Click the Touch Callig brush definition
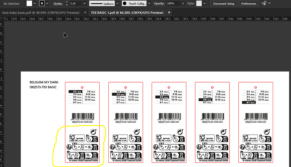 pos(134,3)
